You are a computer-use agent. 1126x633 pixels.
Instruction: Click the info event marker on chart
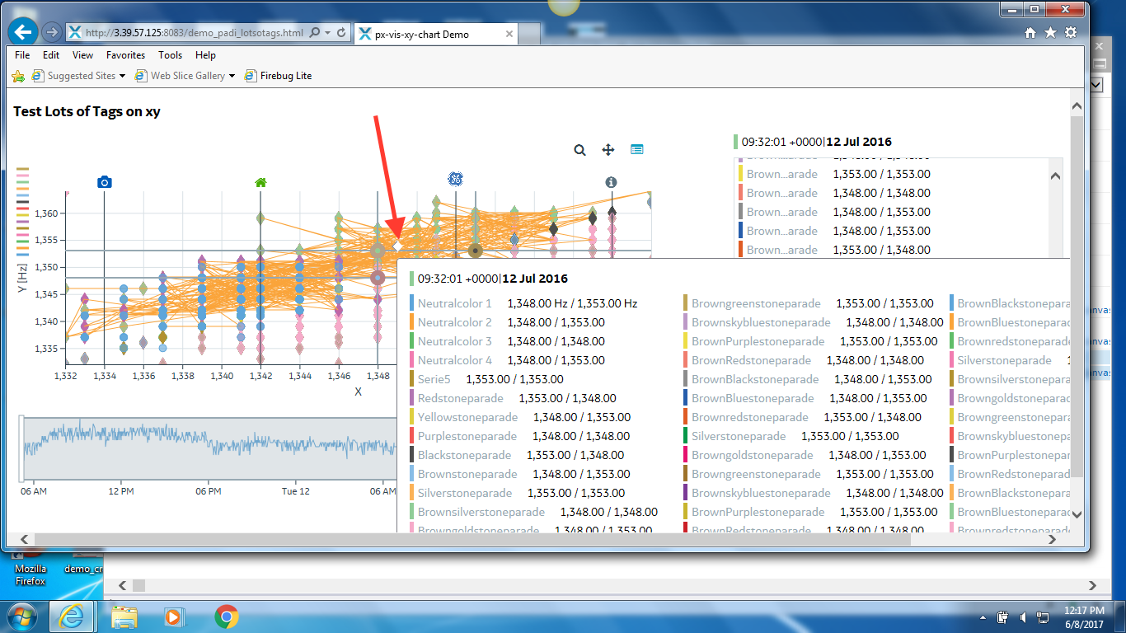(x=611, y=182)
